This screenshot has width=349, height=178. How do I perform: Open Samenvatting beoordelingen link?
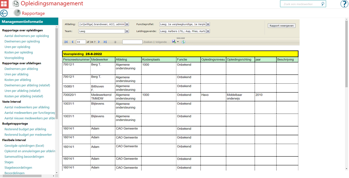pyautogui.click(x=24, y=157)
